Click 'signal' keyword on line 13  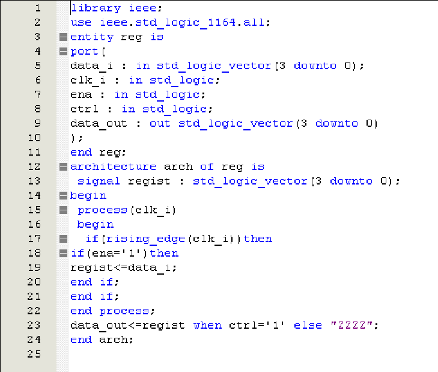[x=99, y=181]
